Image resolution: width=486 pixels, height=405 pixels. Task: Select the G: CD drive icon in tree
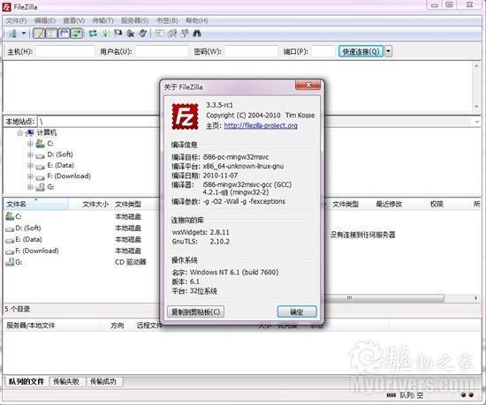pos(41,187)
